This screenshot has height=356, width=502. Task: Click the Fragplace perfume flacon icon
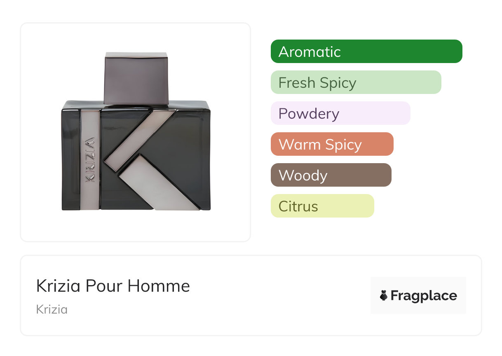(x=384, y=296)
